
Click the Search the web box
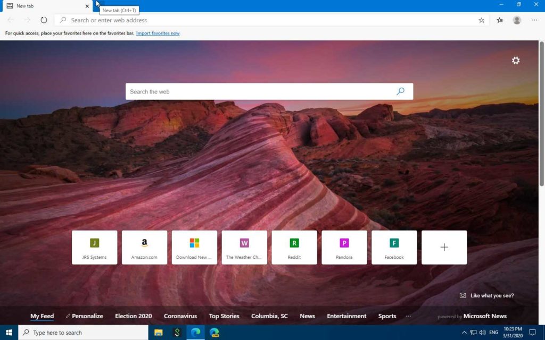pyautogui.click(x=261, y=91)
